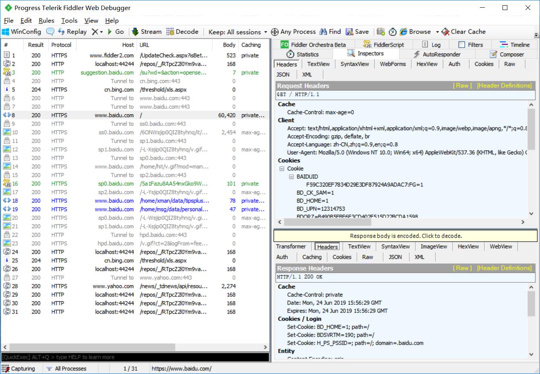Replay the selected sessions
The height and width of the screenshot is (374, 540).
[72, 32]
